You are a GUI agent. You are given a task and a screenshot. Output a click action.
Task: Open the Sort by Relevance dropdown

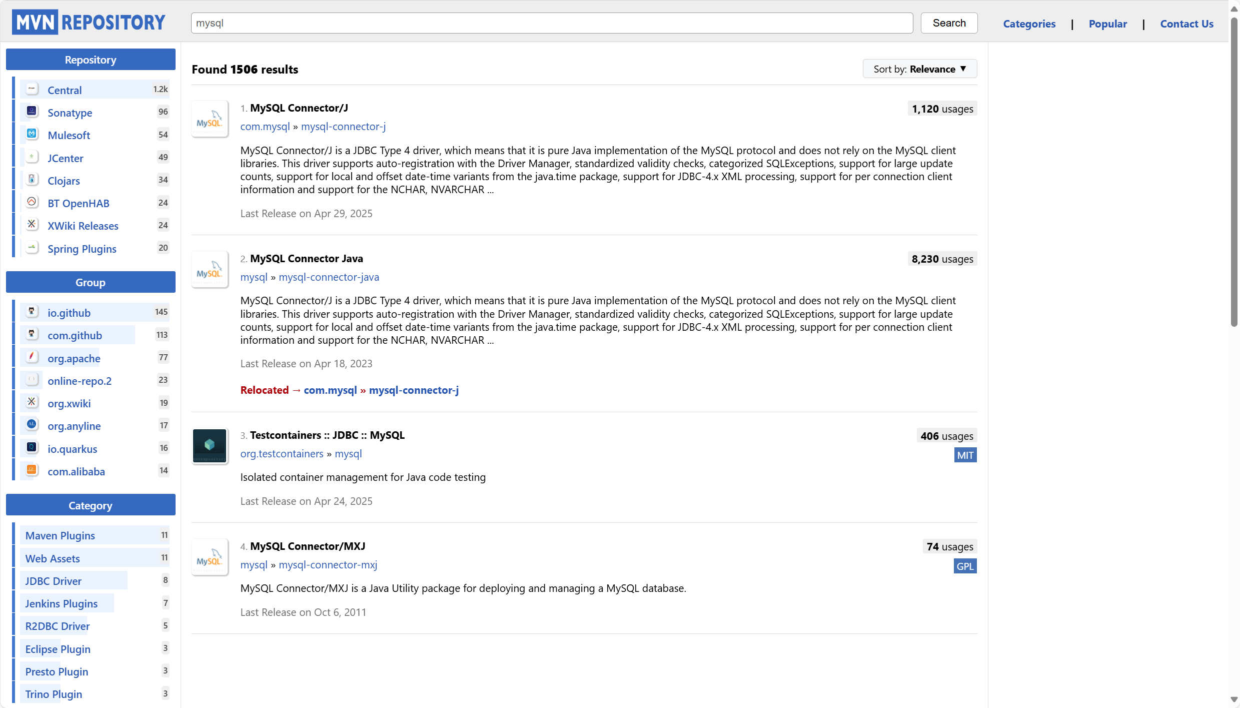click(x=919, y=69)
